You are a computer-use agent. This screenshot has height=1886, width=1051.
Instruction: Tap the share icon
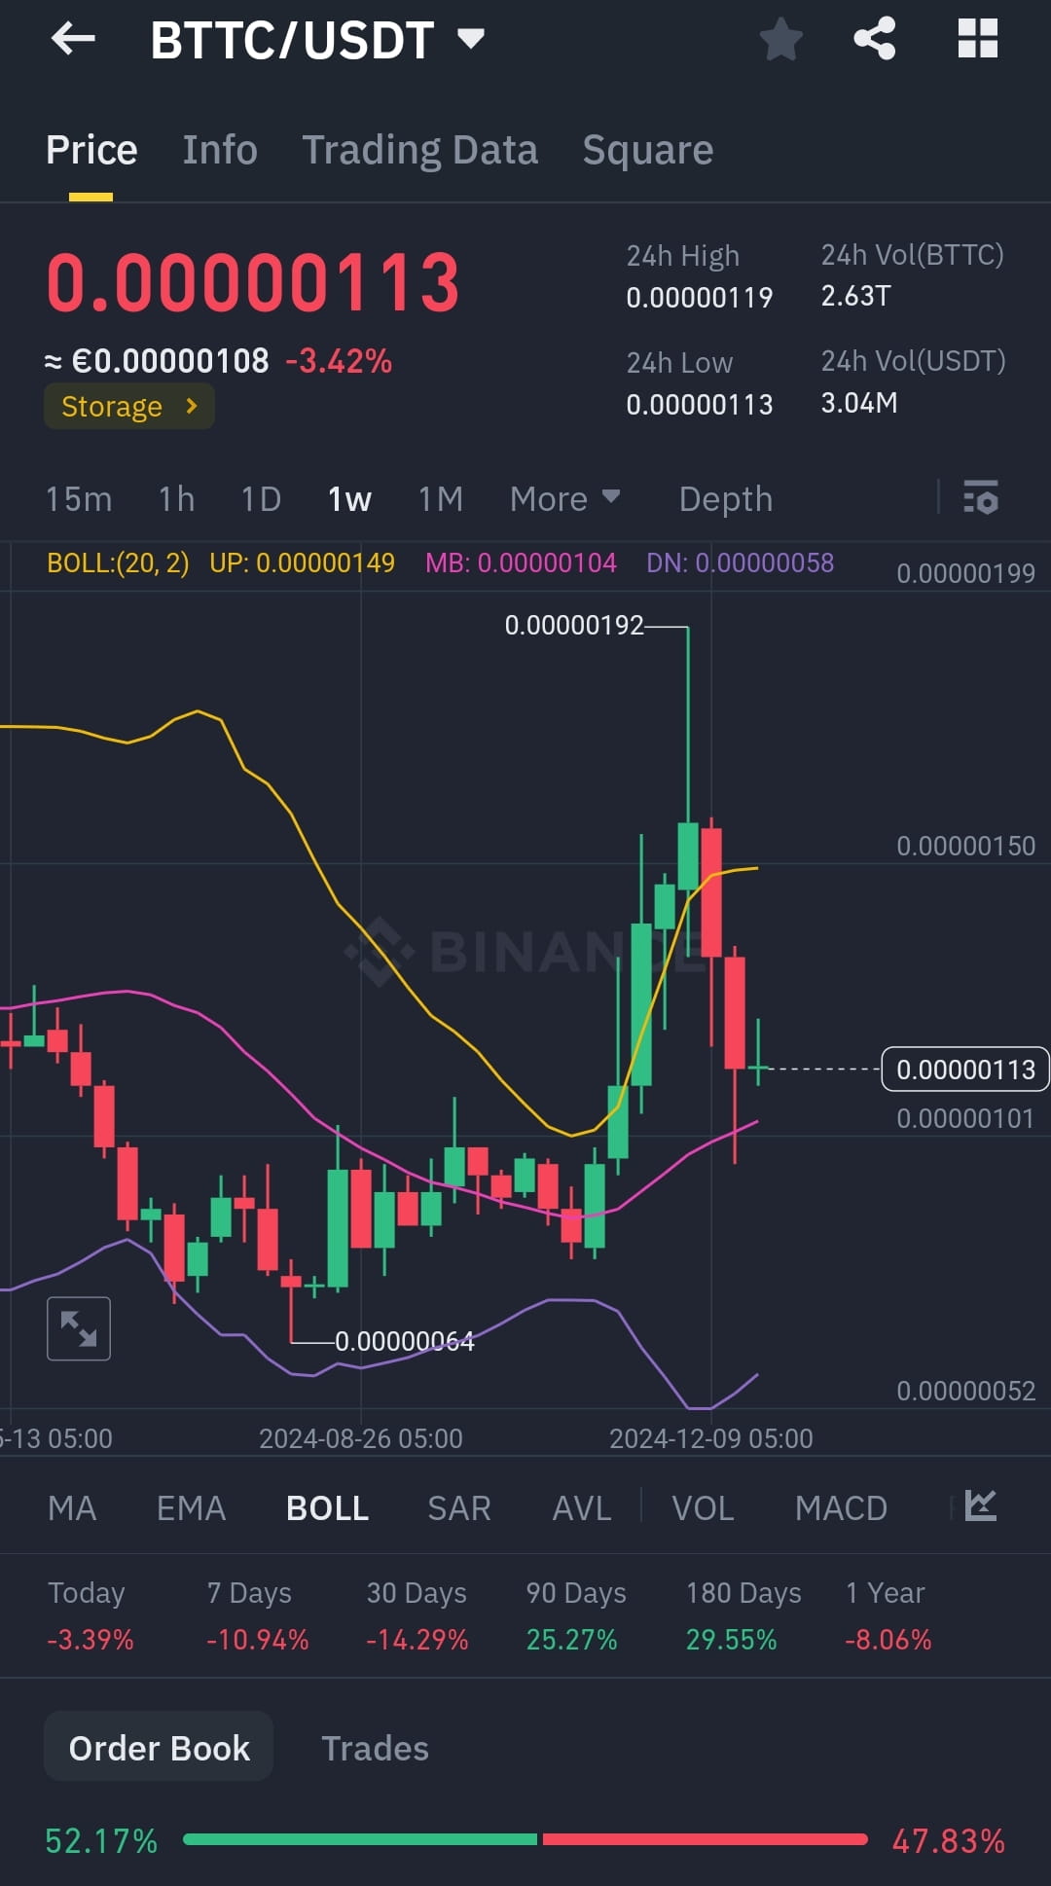tap(874, 39)
